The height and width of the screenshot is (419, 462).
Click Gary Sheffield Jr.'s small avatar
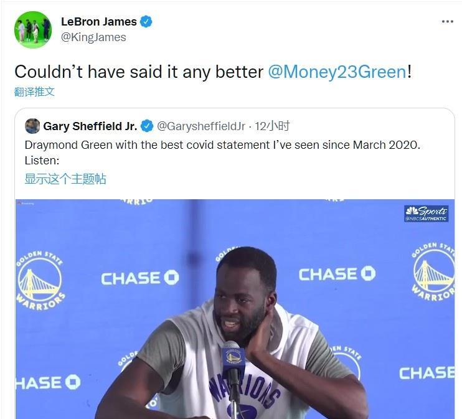32,126
